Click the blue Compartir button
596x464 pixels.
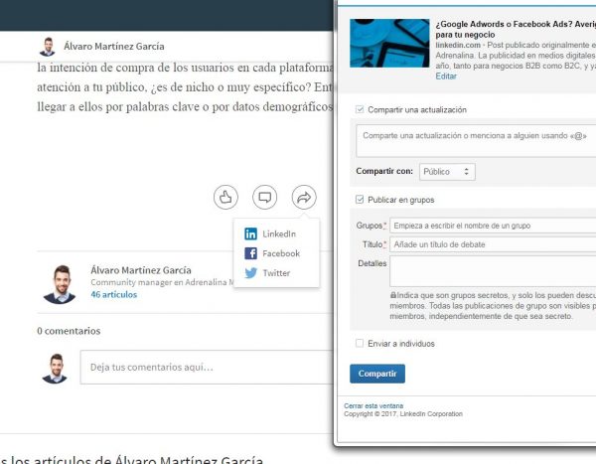pyautogui.click(x=377, y=374)
